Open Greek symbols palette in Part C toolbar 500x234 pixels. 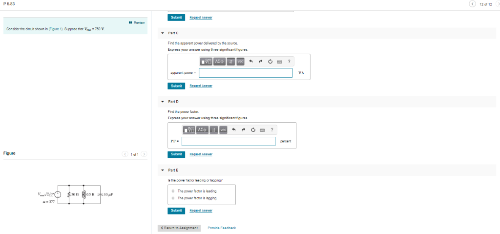[219, 61]
